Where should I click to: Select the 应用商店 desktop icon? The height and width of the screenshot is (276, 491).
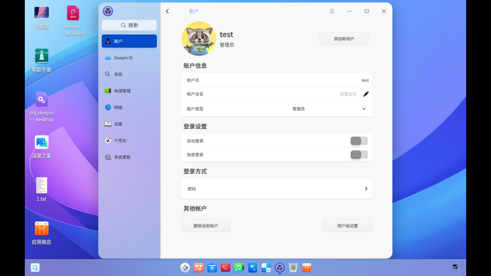point(42,233)
